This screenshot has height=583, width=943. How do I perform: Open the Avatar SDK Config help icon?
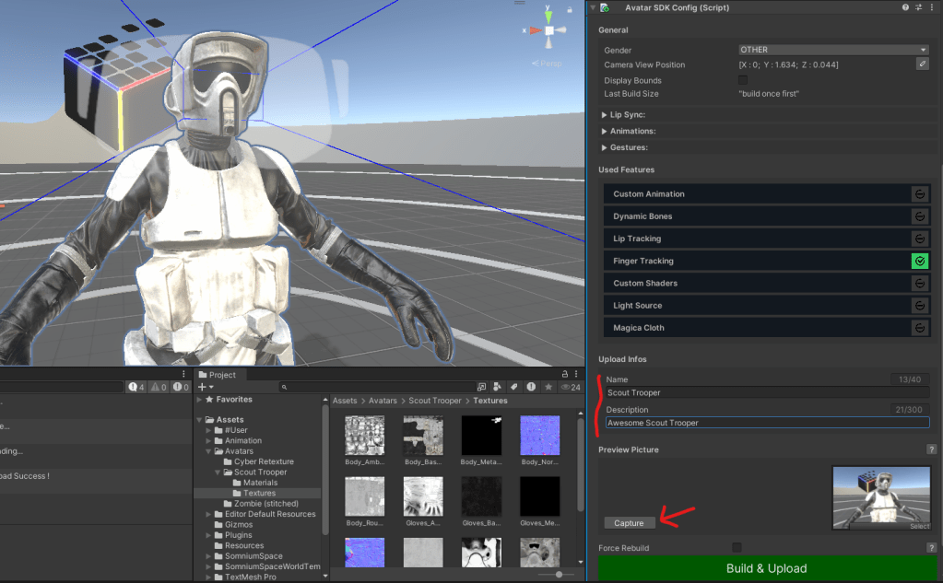905,7
